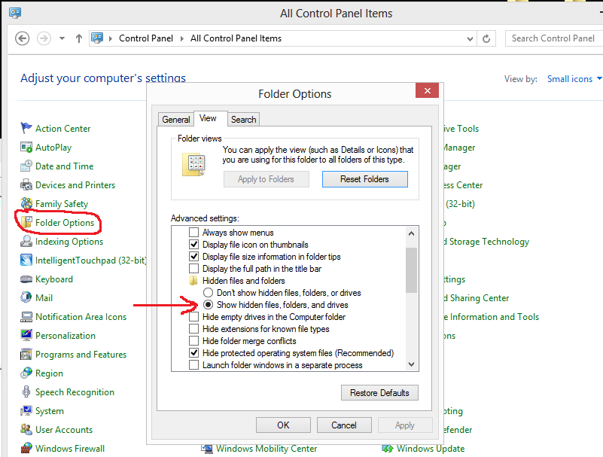
Task: Uncheck Hide protected operating system files
Action: (194, 353)
